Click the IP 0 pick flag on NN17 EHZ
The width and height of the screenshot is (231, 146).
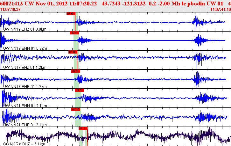click(73, 52)
